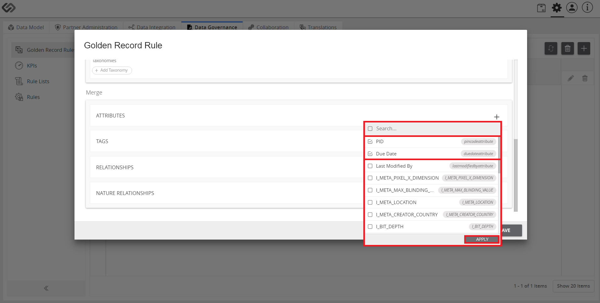Open the Show 20 Items dropdown
This screenshot has height=303, width=600.
573,286
